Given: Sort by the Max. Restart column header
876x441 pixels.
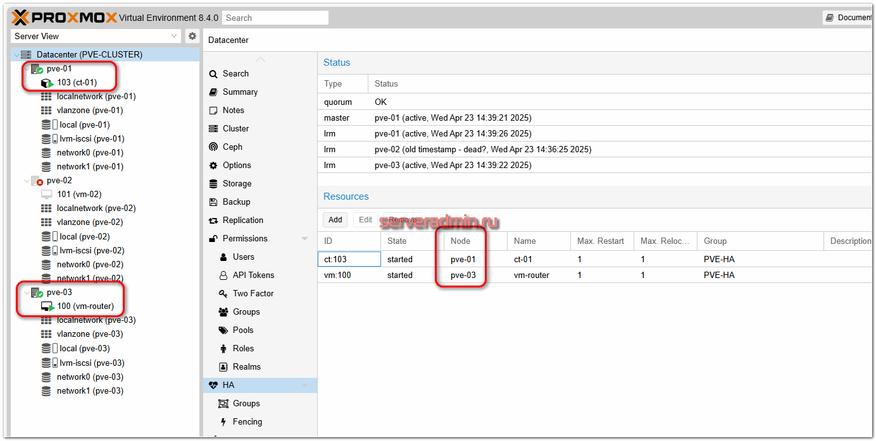Looking at the screenshot, I should pyautogui.click(x=602, y=241).
